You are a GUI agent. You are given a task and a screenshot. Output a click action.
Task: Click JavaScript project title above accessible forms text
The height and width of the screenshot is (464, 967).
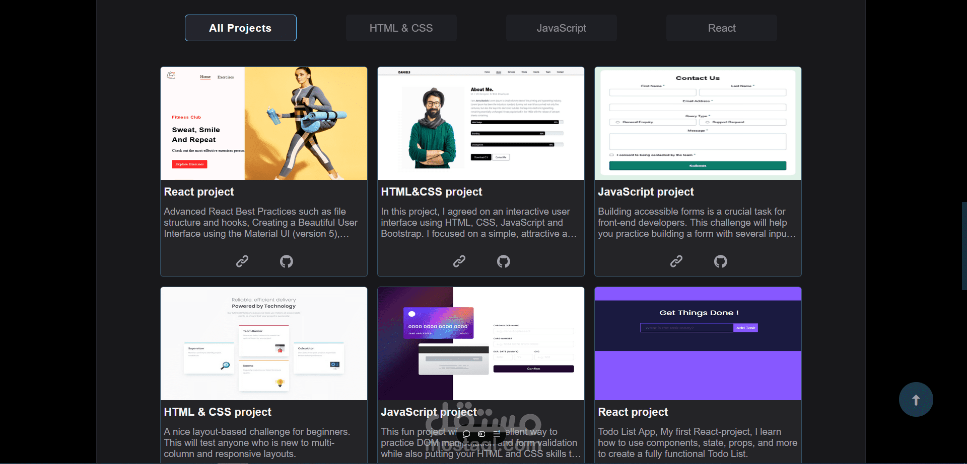[646, 192]
